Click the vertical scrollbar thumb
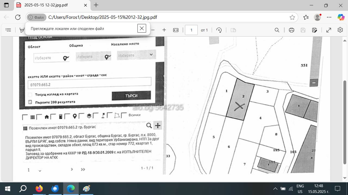Viewport: 348px width, 195px height. click(x=345, y=122)
